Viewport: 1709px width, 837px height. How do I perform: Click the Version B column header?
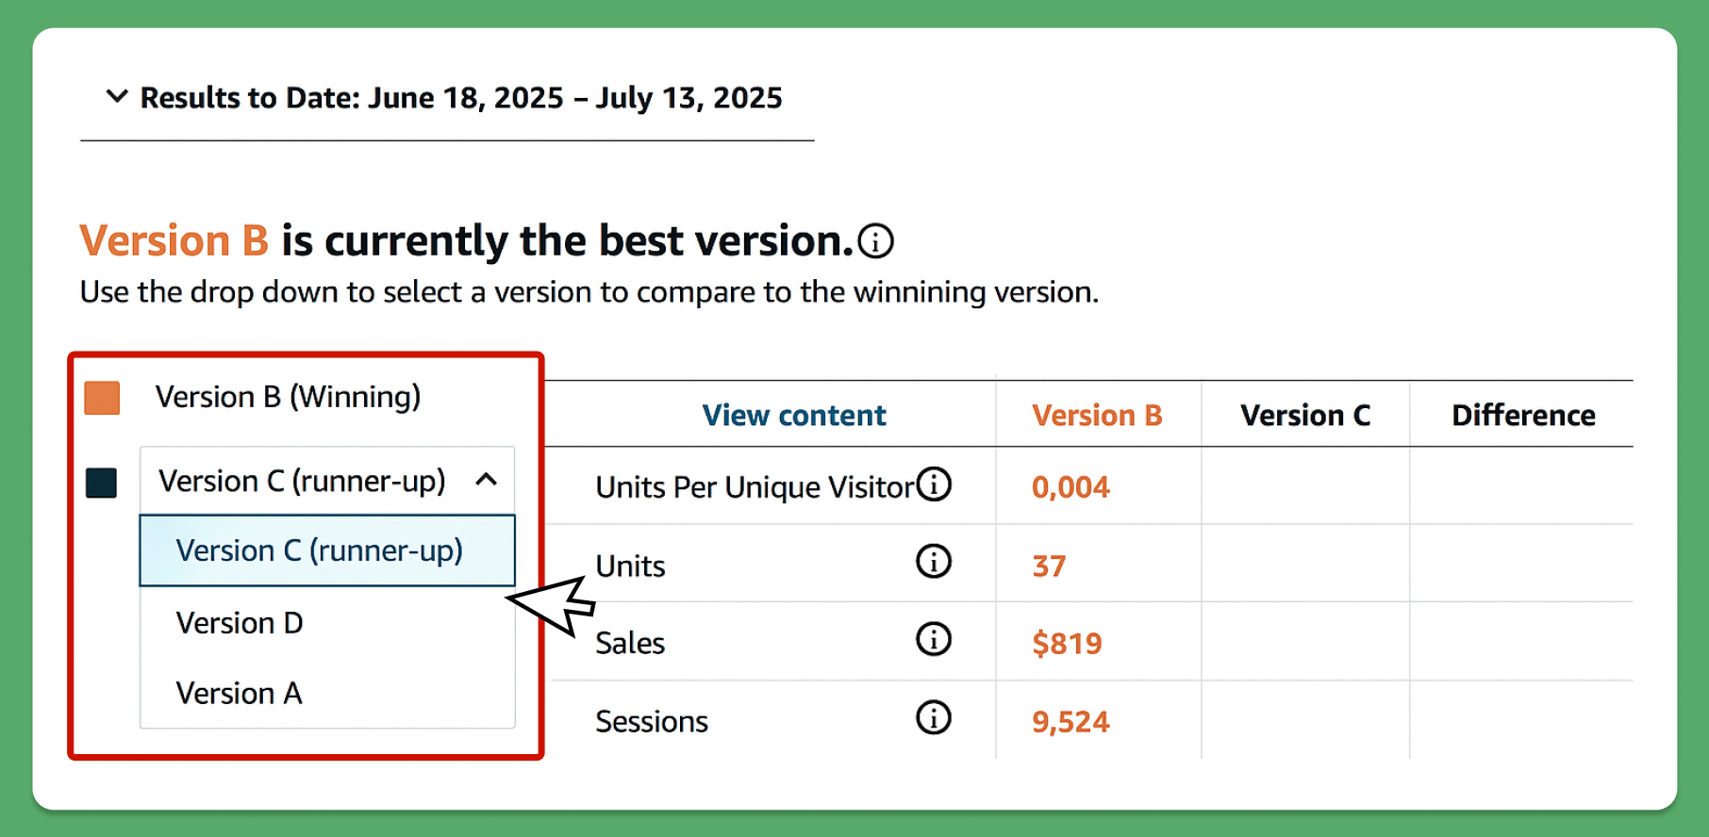coord(1097,416)
